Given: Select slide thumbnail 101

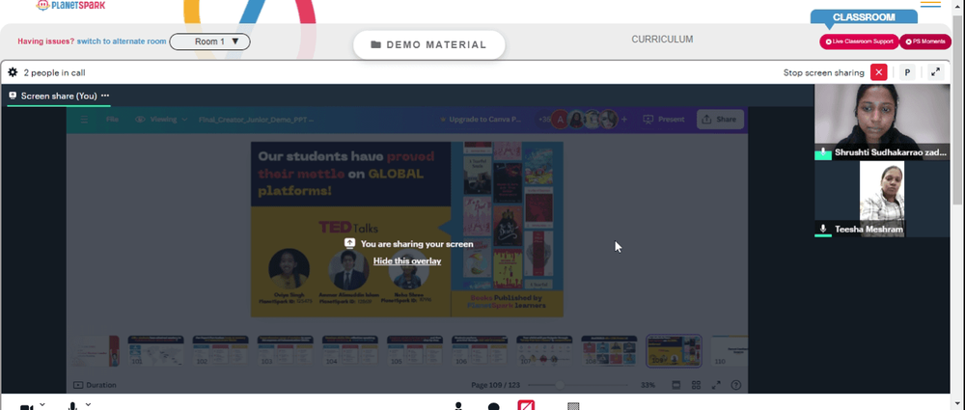Looking at the screenshot, I should (x=155, y=349).
